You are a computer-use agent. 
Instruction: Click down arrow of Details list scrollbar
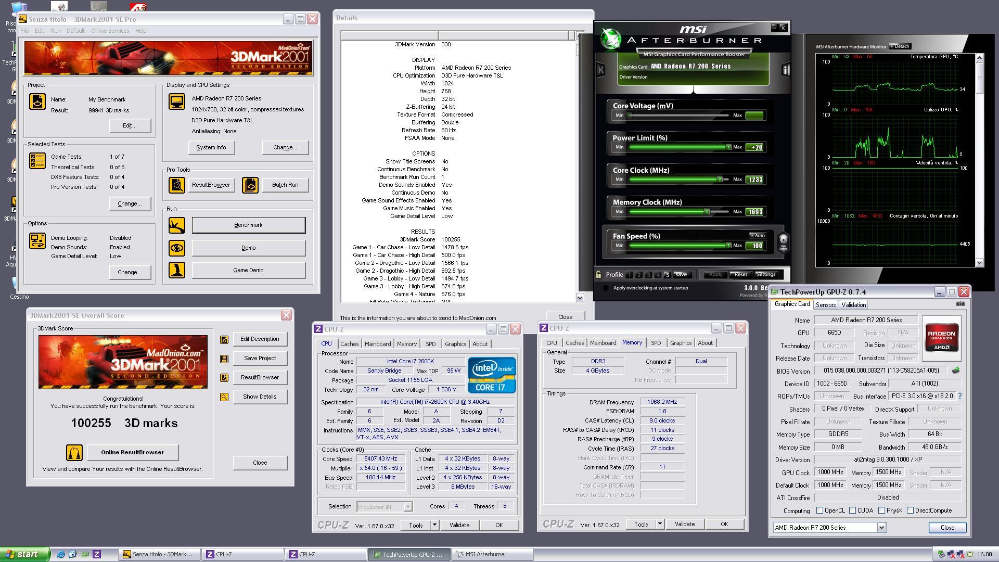coord(580,298)
